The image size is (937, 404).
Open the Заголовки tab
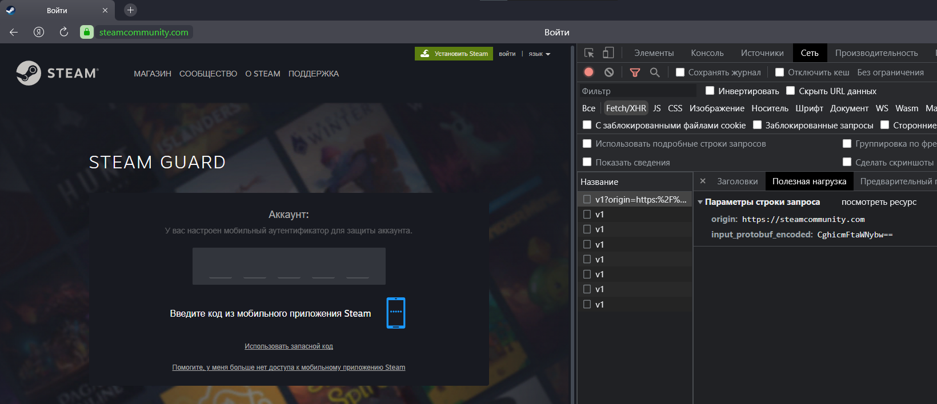(x=737, y=181)
